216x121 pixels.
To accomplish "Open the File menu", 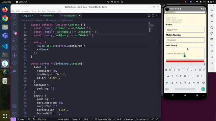I will [x=13, y=11].
